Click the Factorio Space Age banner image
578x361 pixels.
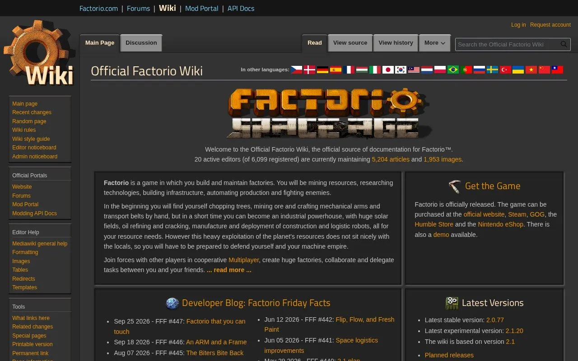point(329,114)
